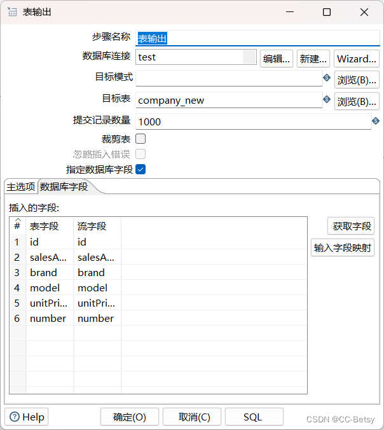The width and height of the screenshot is (384, 430).
Task: Click the 取消(C) button
Action: pos(192,417)
